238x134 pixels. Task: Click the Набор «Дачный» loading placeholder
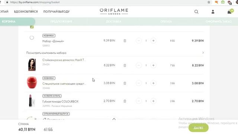tap(32, 38)
